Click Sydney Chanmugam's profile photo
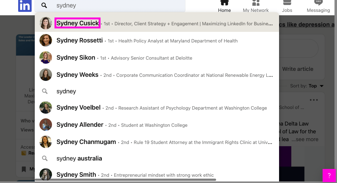Image resolution: width=337 pixels, height=183 pixels. pyautogui.click(x=46, y=142)
